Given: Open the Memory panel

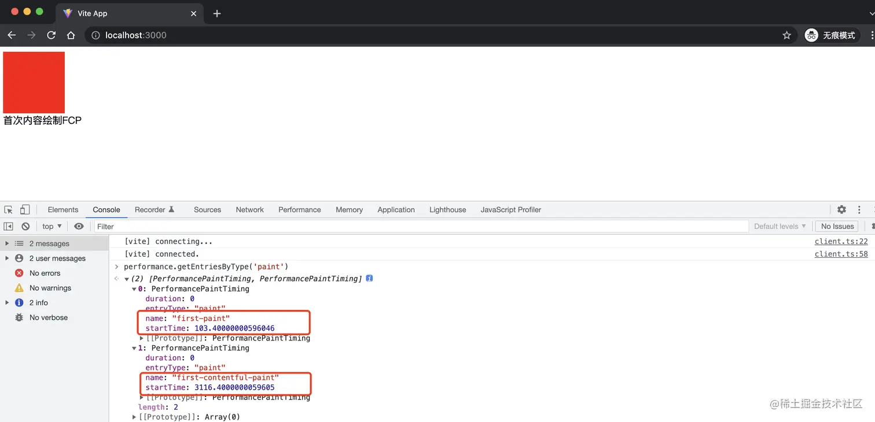Looking at the screenshot, I should pyautogui.click(x=349, y=210).
